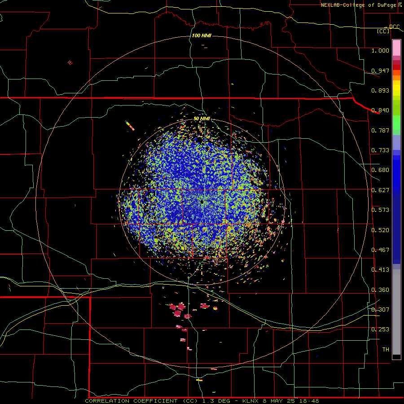Click the 0.787 scale value
Screen dimensions: 404x404
tap(380, 130)
